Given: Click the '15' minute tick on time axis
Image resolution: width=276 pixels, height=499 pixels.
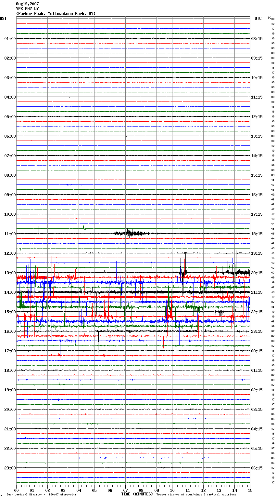Looking at the screenshot, I should pyautogui.click(x=250, y=490).
